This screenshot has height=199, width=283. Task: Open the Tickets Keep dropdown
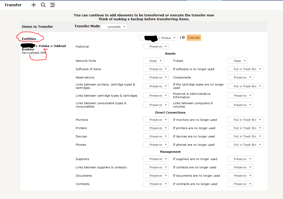(237, 60)
